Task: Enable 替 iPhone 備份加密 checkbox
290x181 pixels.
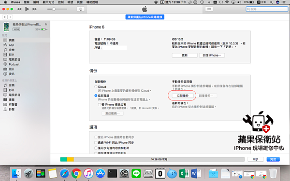Action: [x=100, y=105]
